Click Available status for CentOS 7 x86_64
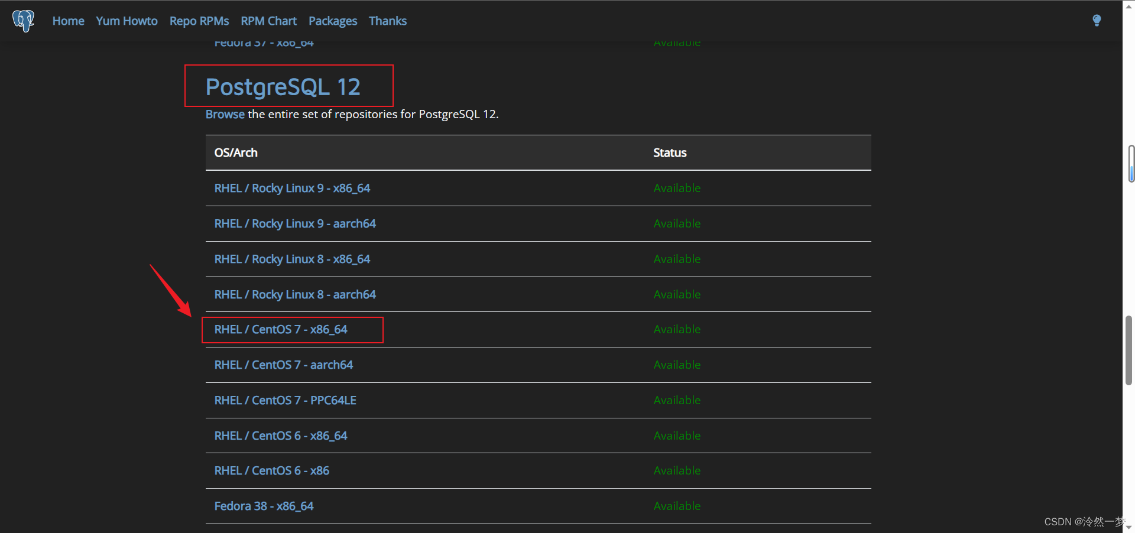This screenshot has width=1135, height=533. [x=677, y=329]
